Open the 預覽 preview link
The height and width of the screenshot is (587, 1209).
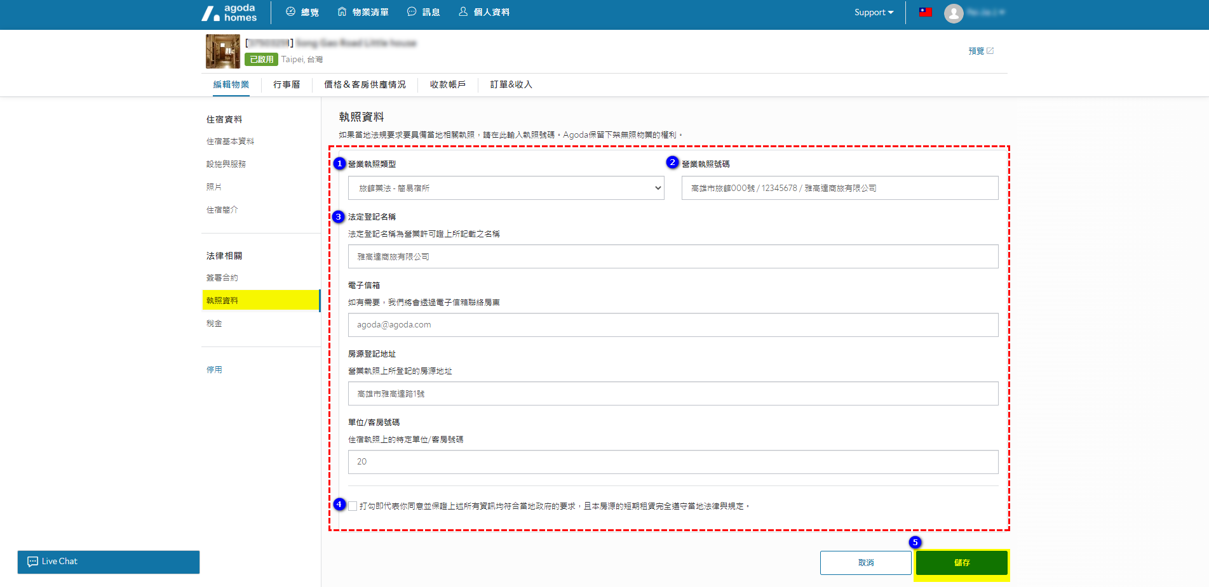pos(981,51)
